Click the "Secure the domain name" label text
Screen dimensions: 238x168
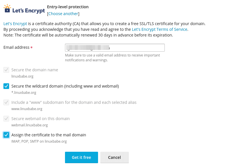[34, 70]
